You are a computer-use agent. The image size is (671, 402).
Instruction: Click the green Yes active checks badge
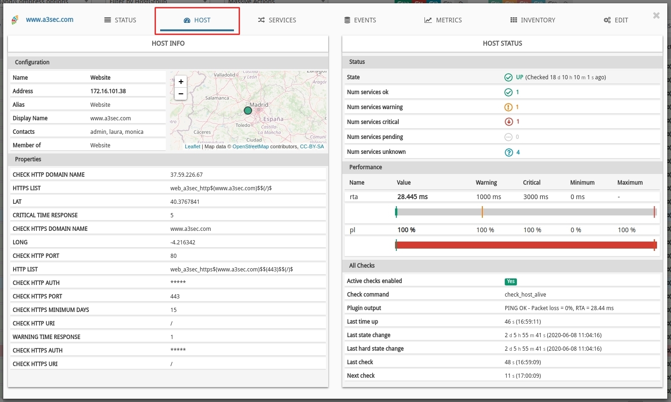click(x=511, y=282)
